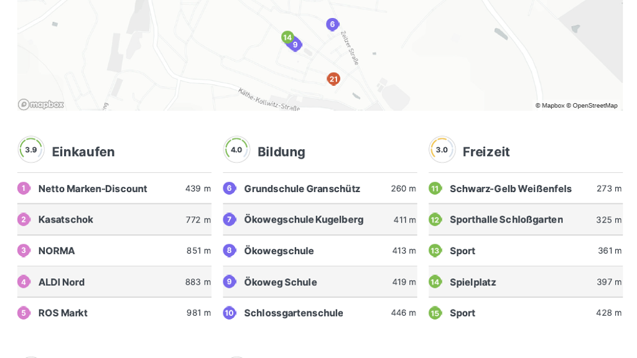Click the Einkaufen category heading

[83, 152]
